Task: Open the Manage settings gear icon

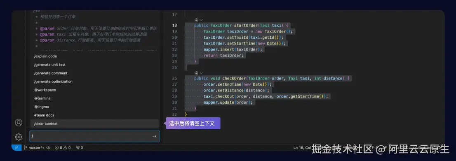Action: 19,137
